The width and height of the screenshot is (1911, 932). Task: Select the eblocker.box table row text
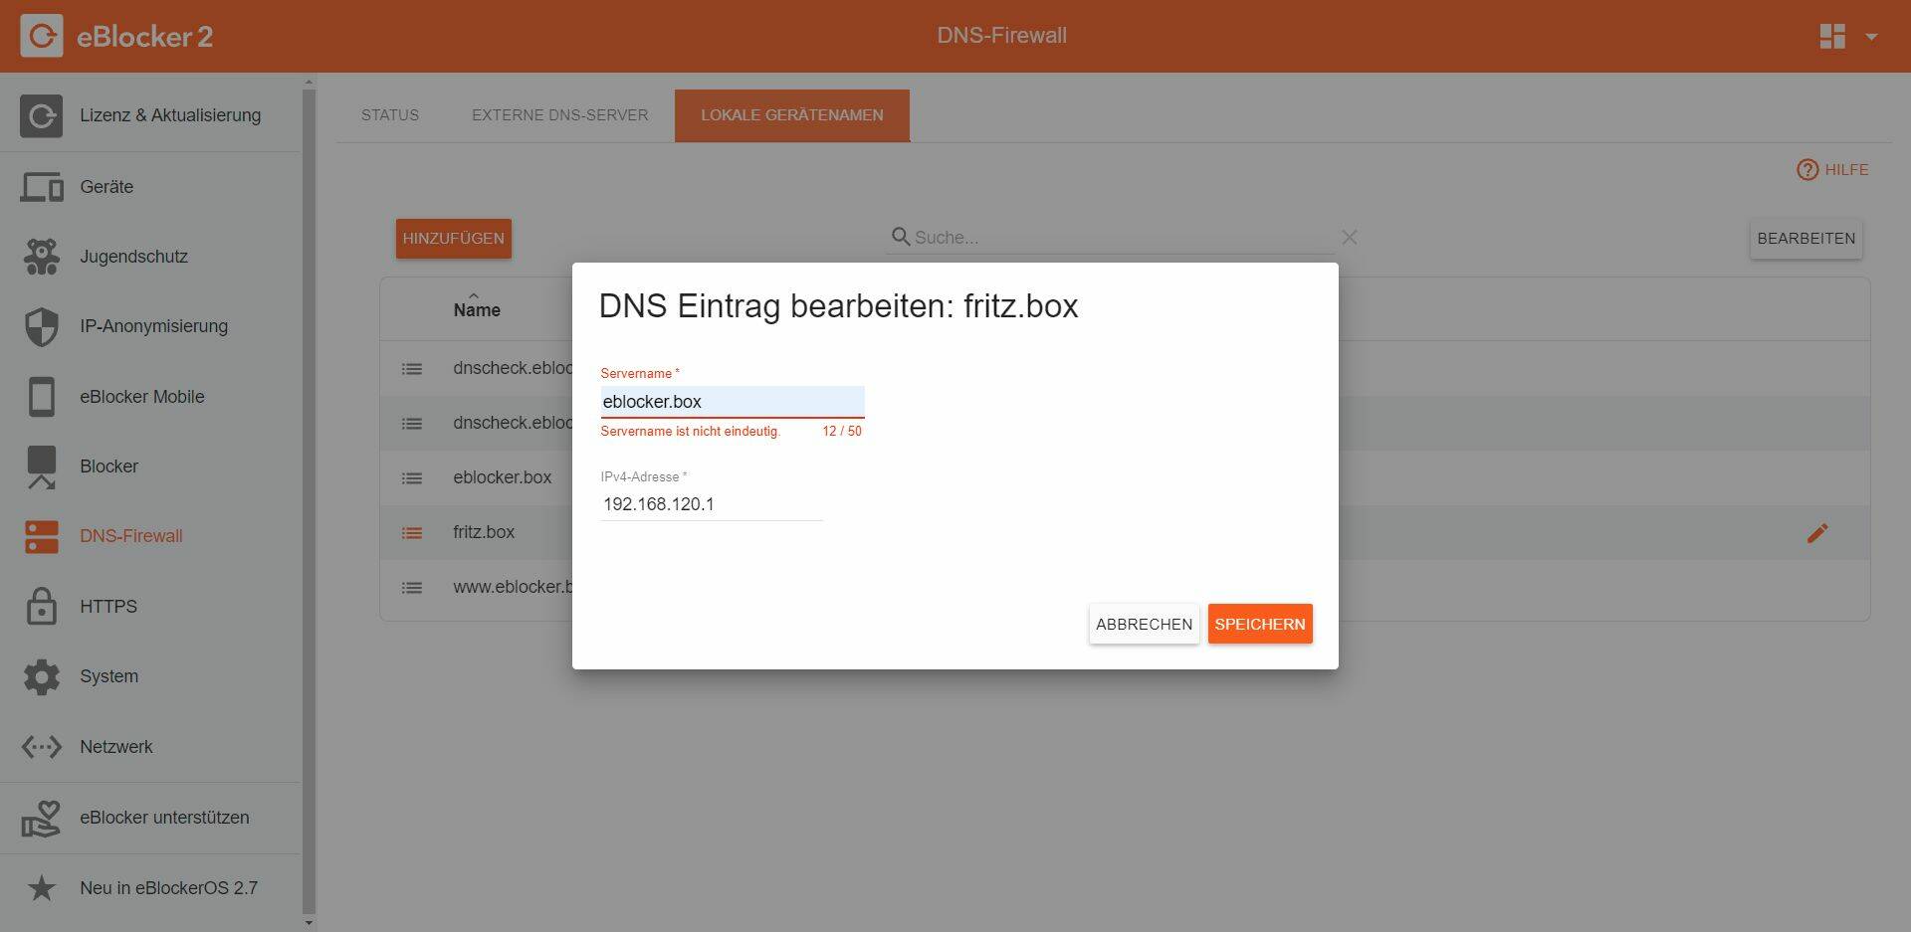click(503, 477)
